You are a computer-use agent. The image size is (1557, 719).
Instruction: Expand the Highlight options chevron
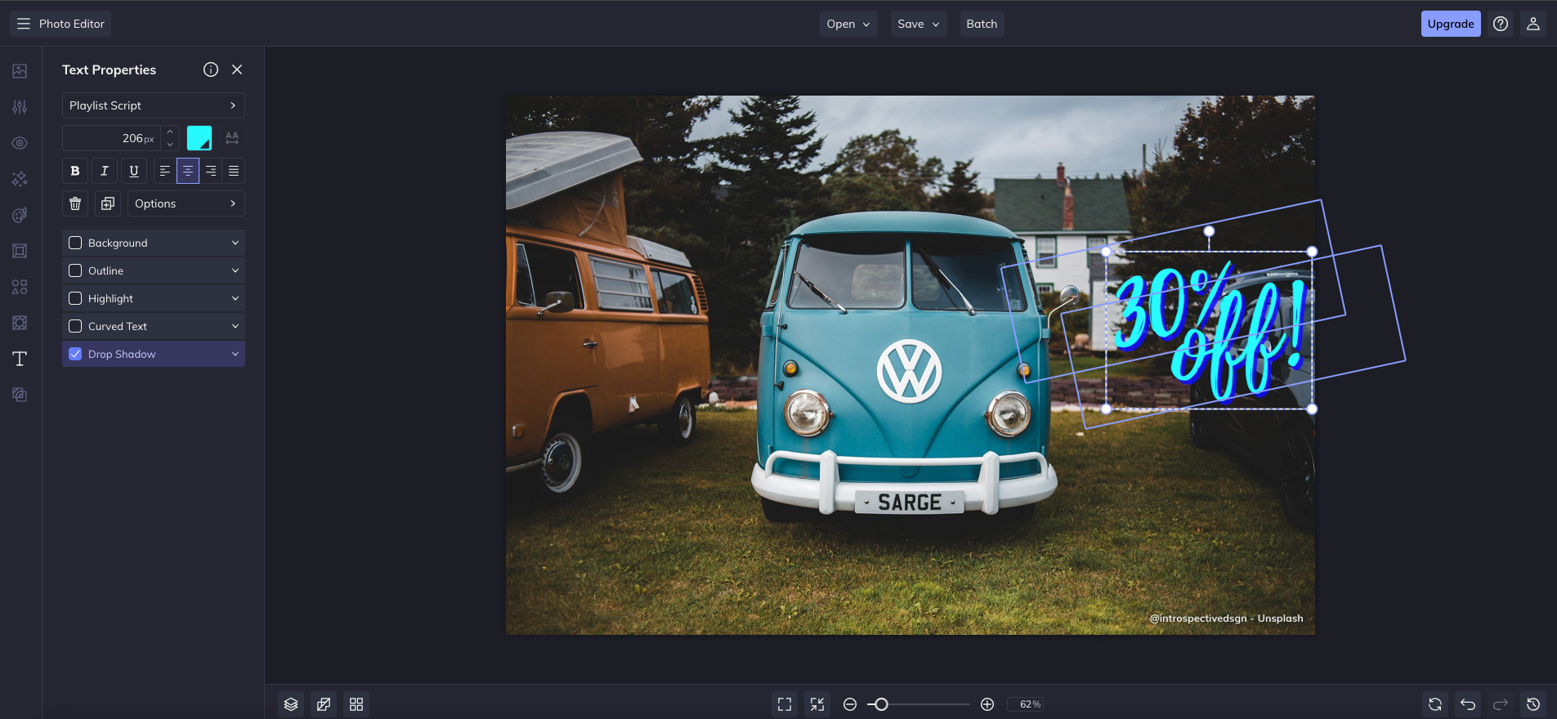235,298
